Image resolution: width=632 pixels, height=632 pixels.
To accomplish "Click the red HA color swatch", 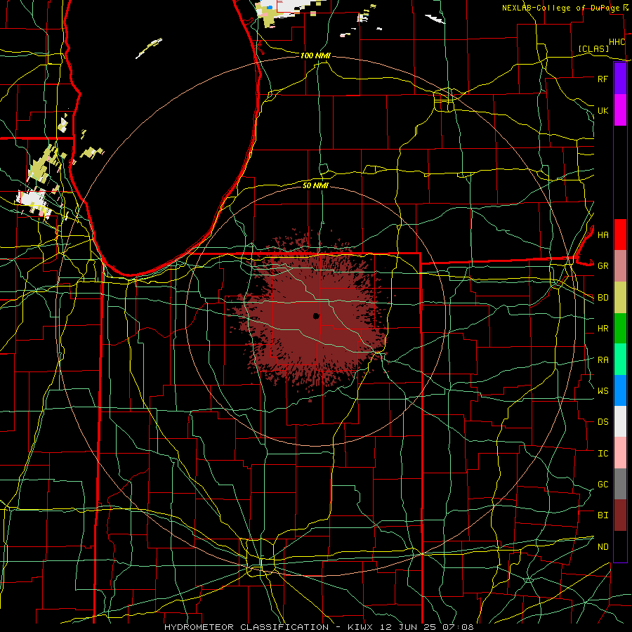I will pyautogui.click(x=620, y=235).
